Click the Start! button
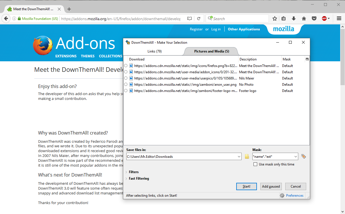Screen dimensions: 345x214 pyautogui.click(x=246, y=186)
